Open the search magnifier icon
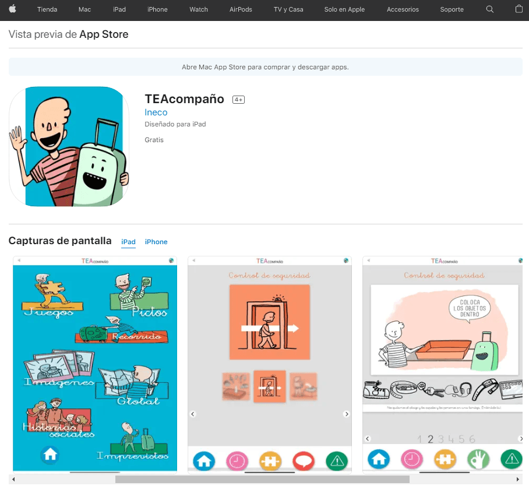Viewport: 529px width, 500px height. pos(489,9)
